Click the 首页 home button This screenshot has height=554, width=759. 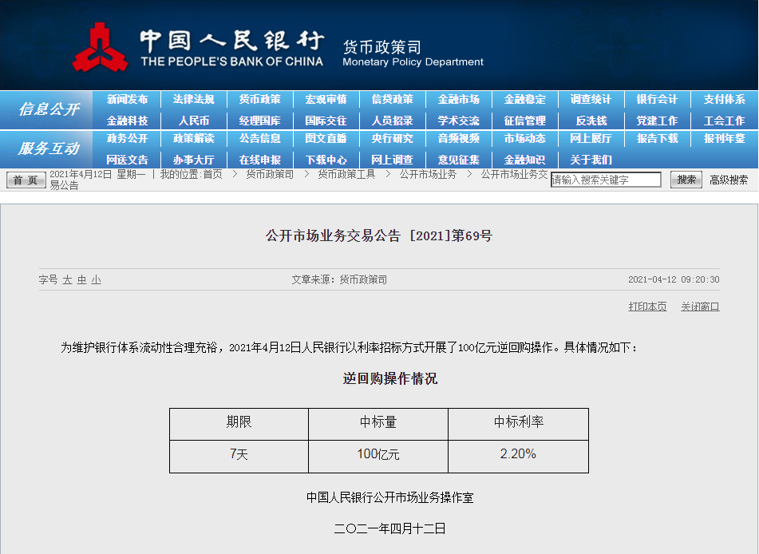pos(26,180)
